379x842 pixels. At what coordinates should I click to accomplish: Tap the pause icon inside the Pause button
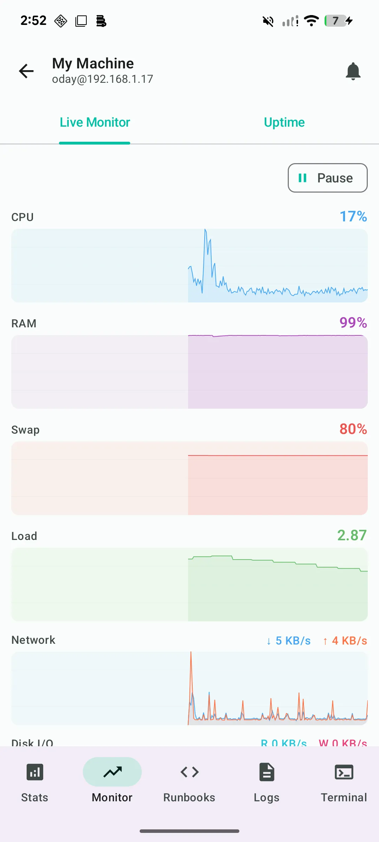(302, 178)
